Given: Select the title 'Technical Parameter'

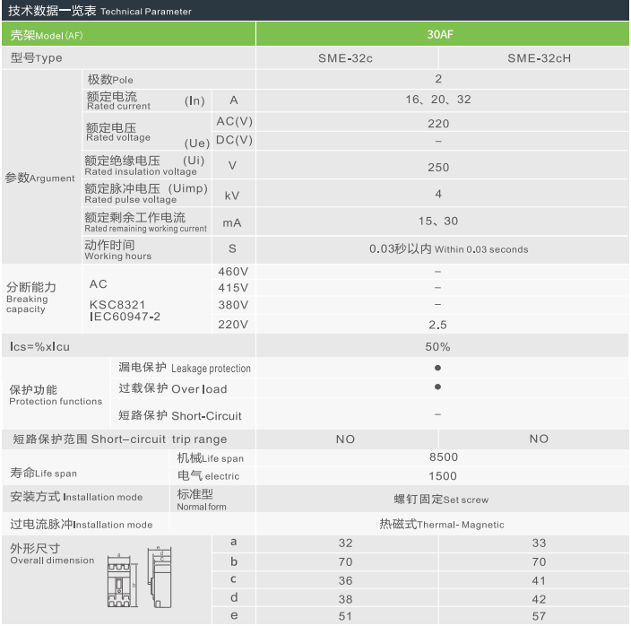Looking at the screenshot, I should click(x=146, y=12).
